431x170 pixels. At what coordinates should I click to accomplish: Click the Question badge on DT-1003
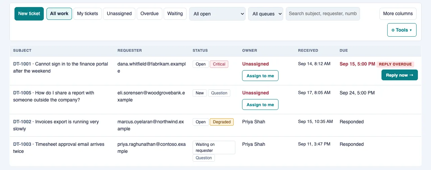[x=204, y=158]
